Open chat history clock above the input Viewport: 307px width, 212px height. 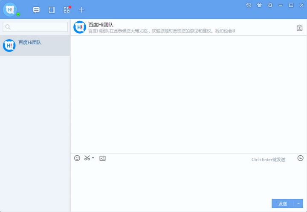click(300, 158)
